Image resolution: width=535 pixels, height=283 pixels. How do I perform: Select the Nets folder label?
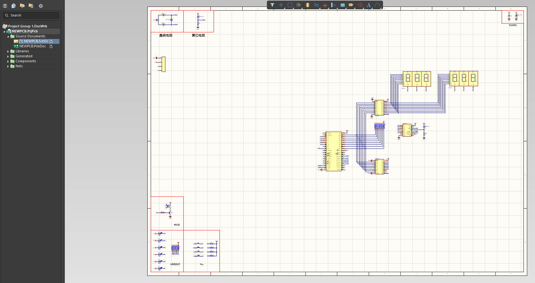[19, 66]
